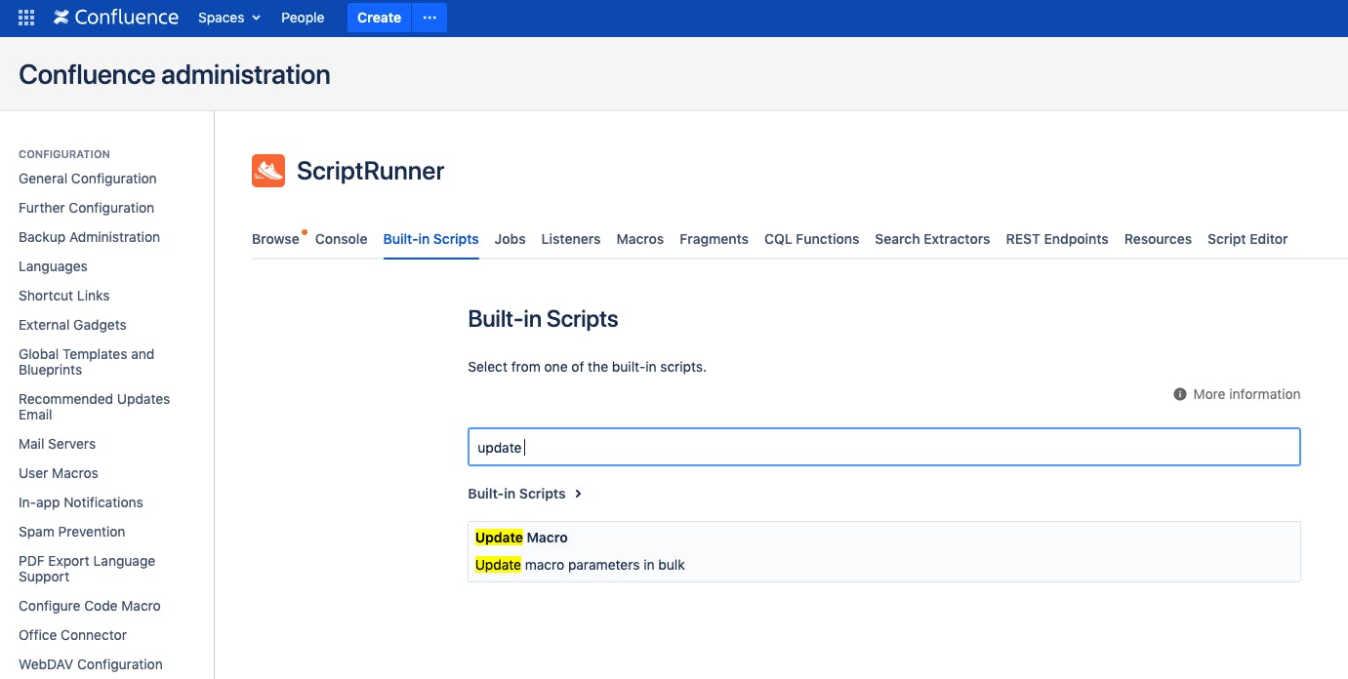The width and height of the screenshot is (1348, 679).
Task: Open Global Templates and Blueprints
Action: (87, 362)
